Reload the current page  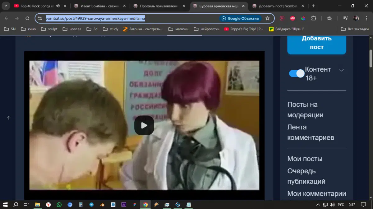tap(27, 18)
